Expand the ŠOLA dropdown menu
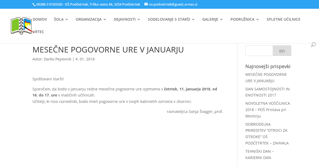Screen dimensions: 319x167 [x=61, y=19]
